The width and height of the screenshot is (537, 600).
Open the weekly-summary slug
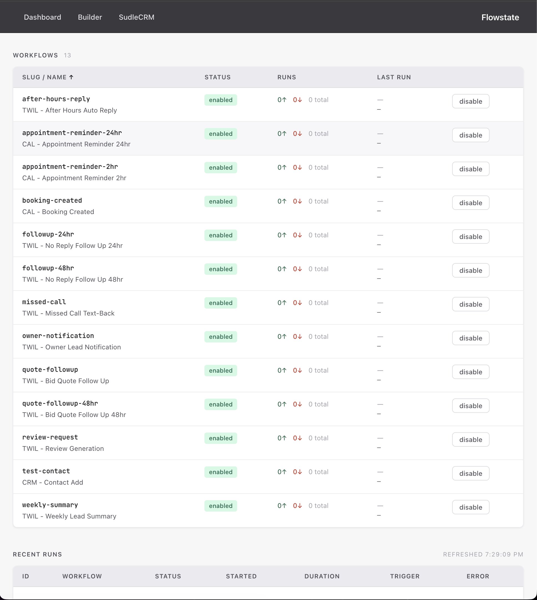50,505
